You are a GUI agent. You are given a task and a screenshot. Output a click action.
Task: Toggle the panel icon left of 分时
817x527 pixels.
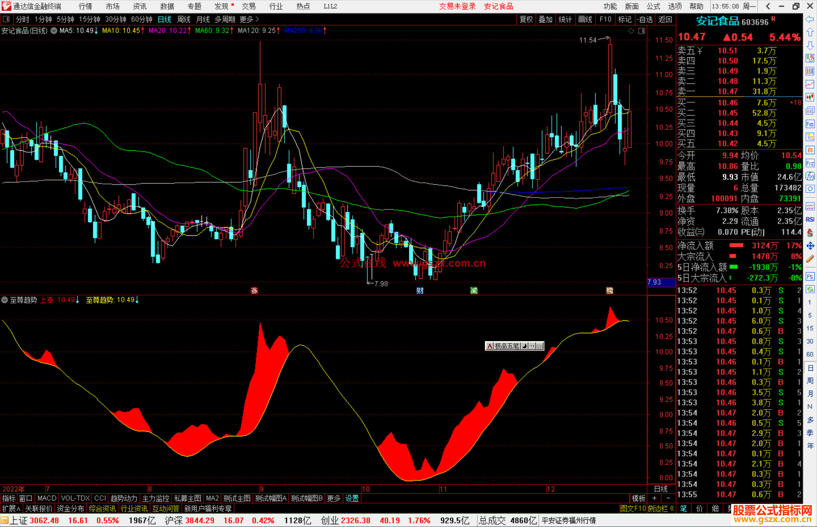tap(6, 19)
